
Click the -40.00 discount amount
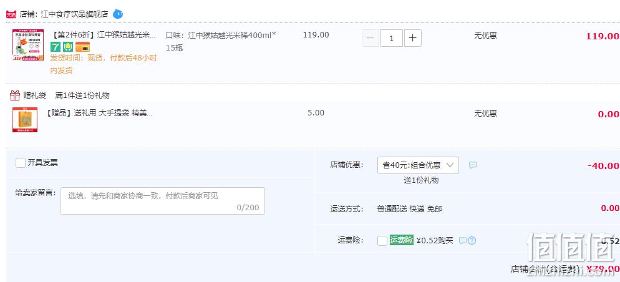[603, 166]
